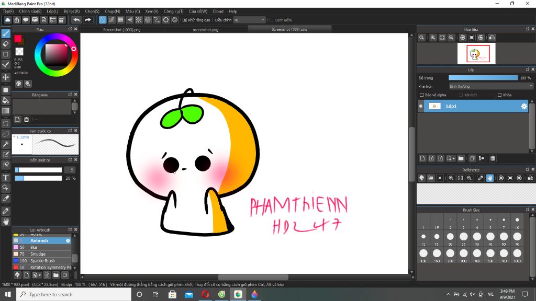The height and width of the screenshot is (301, 536).
Task: Zoom in on the Navigator panel
Action: [x=433, y=38]
